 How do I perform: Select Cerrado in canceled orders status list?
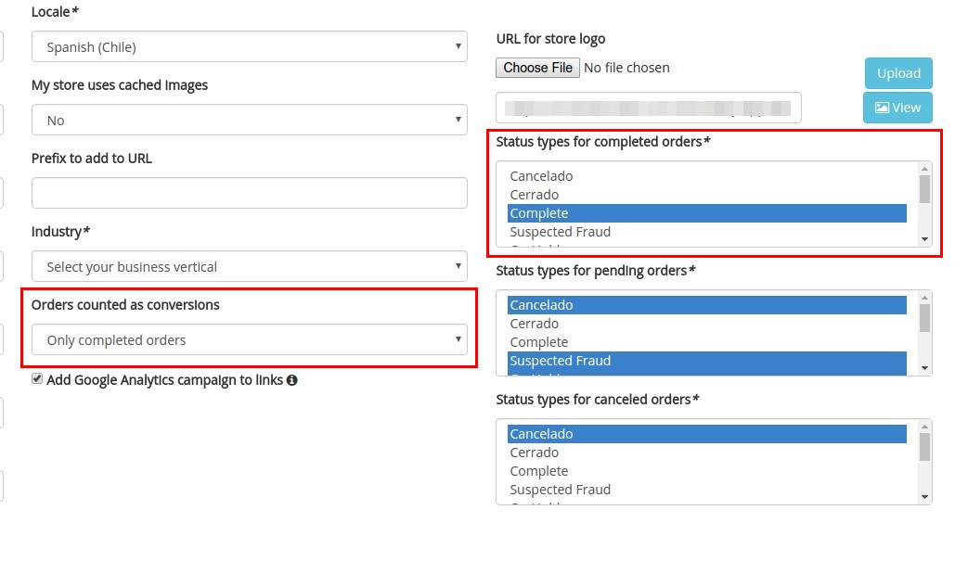[707, 453]
